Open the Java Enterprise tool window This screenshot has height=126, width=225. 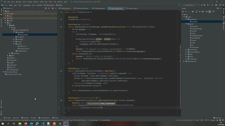pyautogui.click(x=44, y=118)
